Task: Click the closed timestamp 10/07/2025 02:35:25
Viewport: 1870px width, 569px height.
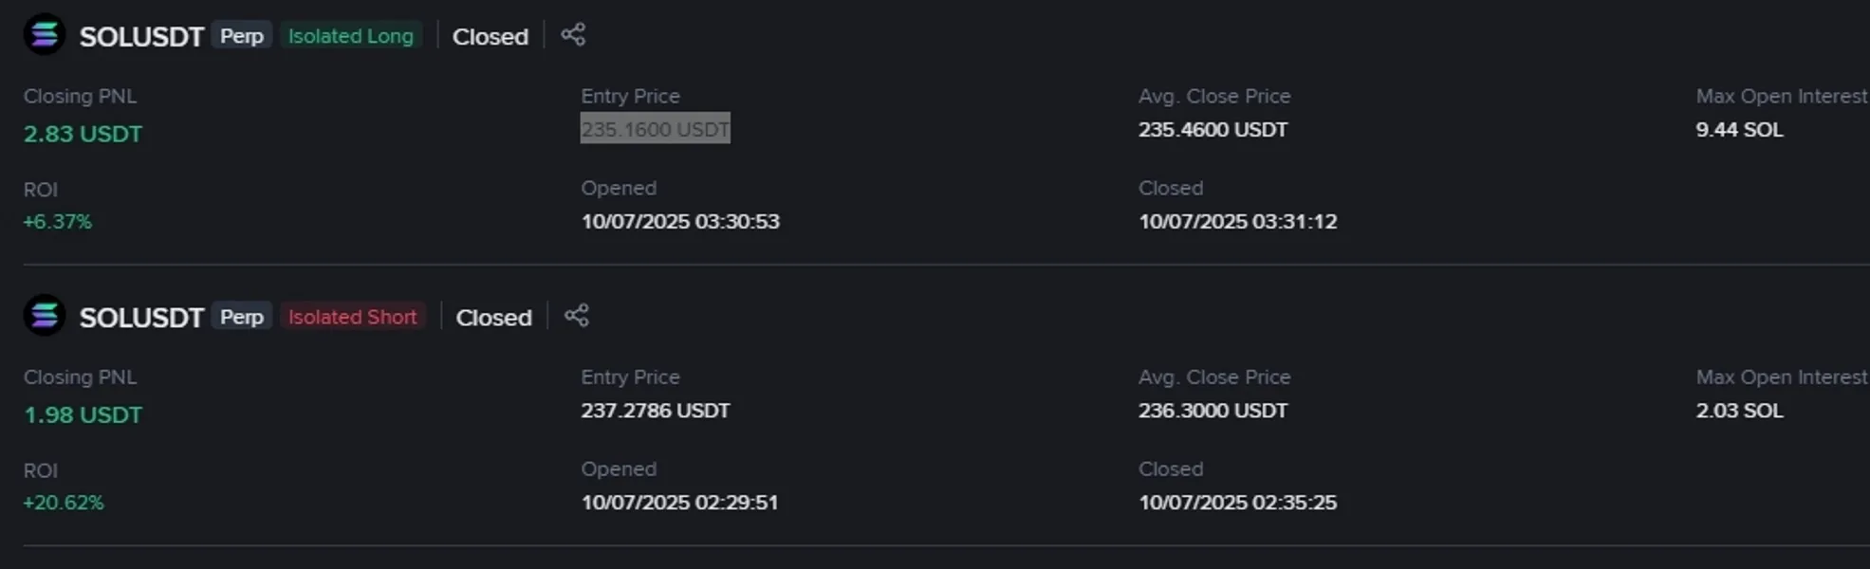Action: [1237, 503]
